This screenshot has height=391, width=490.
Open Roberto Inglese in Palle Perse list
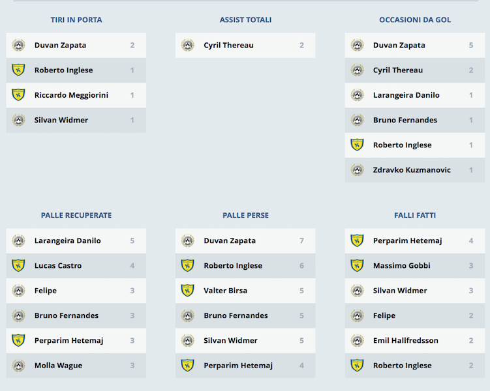click(233, 266)
